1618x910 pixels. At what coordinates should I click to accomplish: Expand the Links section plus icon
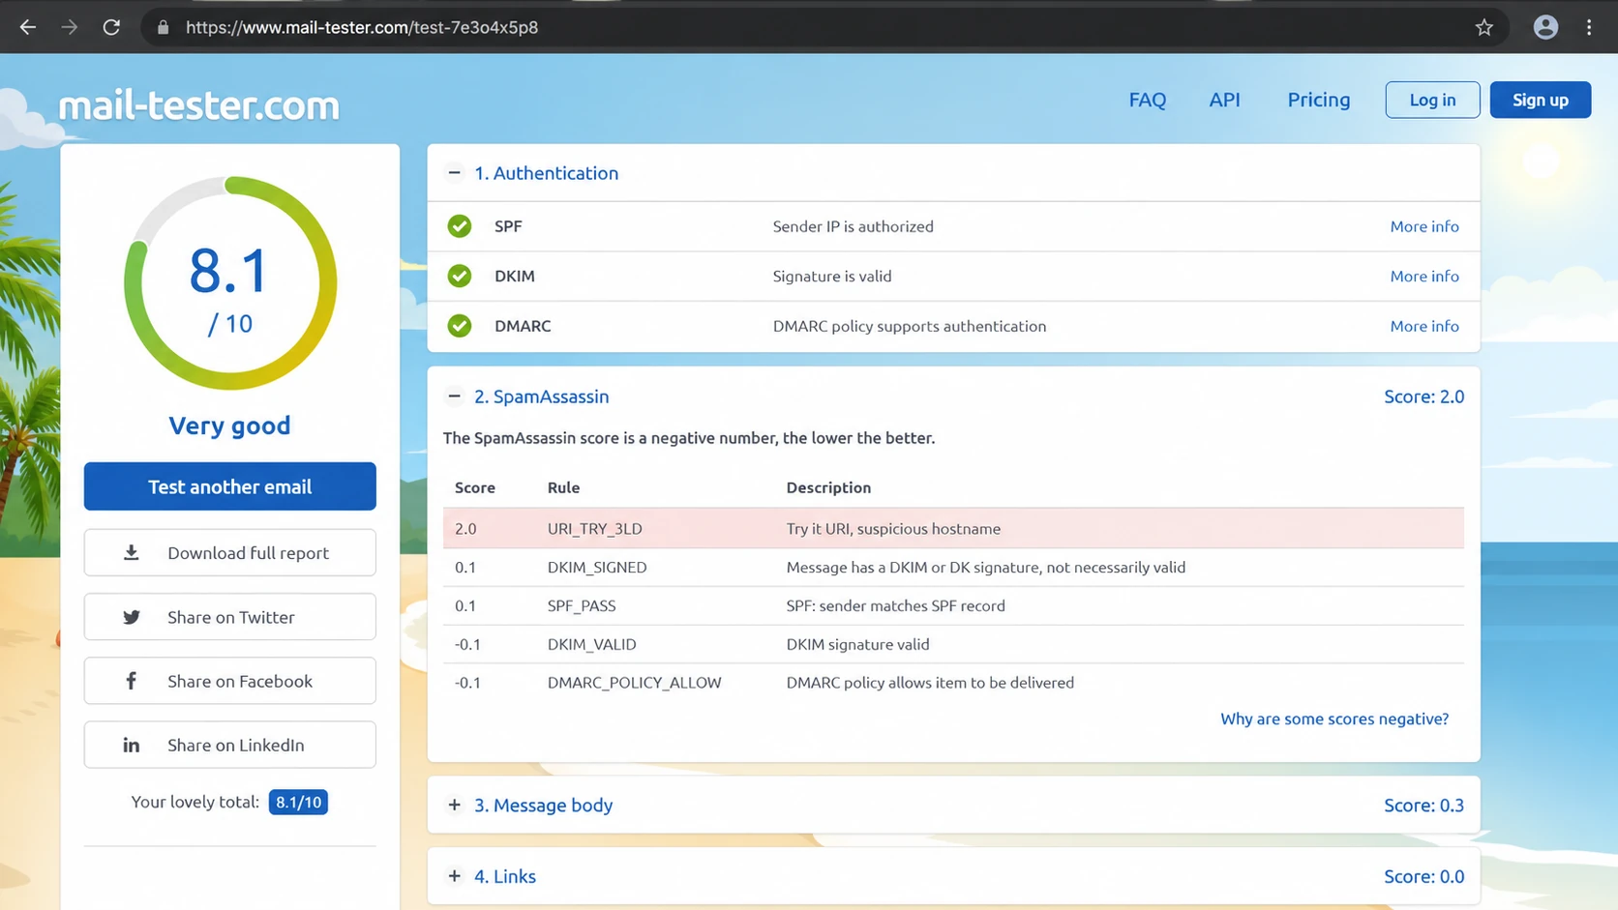(454, 876)
